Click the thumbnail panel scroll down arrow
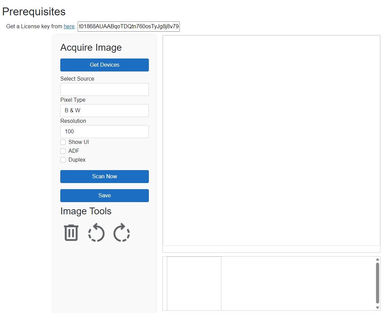This screenshot has height=313, width=390. [377, 308]
